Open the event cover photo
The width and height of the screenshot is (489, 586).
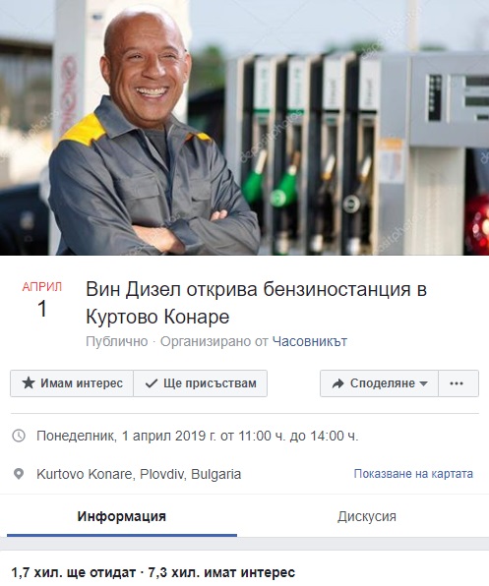click(244, 128)
